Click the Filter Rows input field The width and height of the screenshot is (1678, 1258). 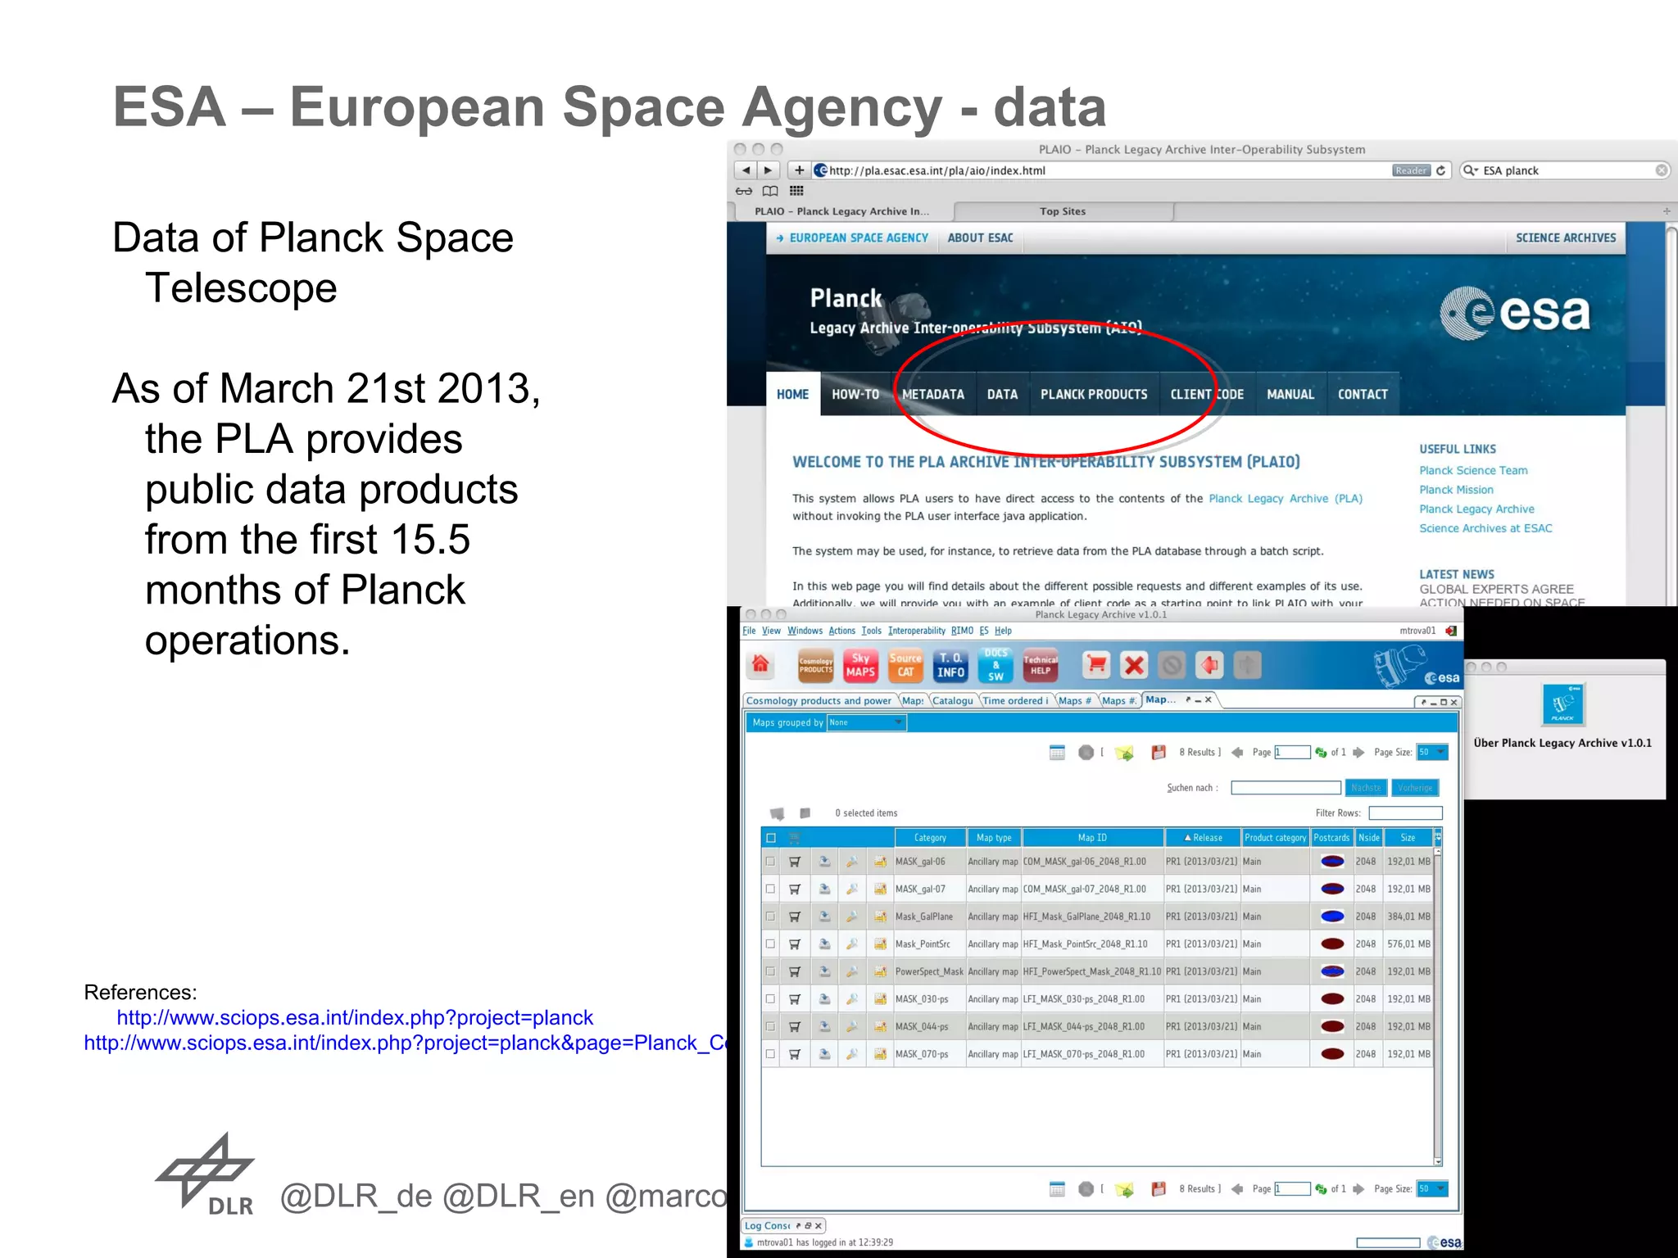(1405, 813)
